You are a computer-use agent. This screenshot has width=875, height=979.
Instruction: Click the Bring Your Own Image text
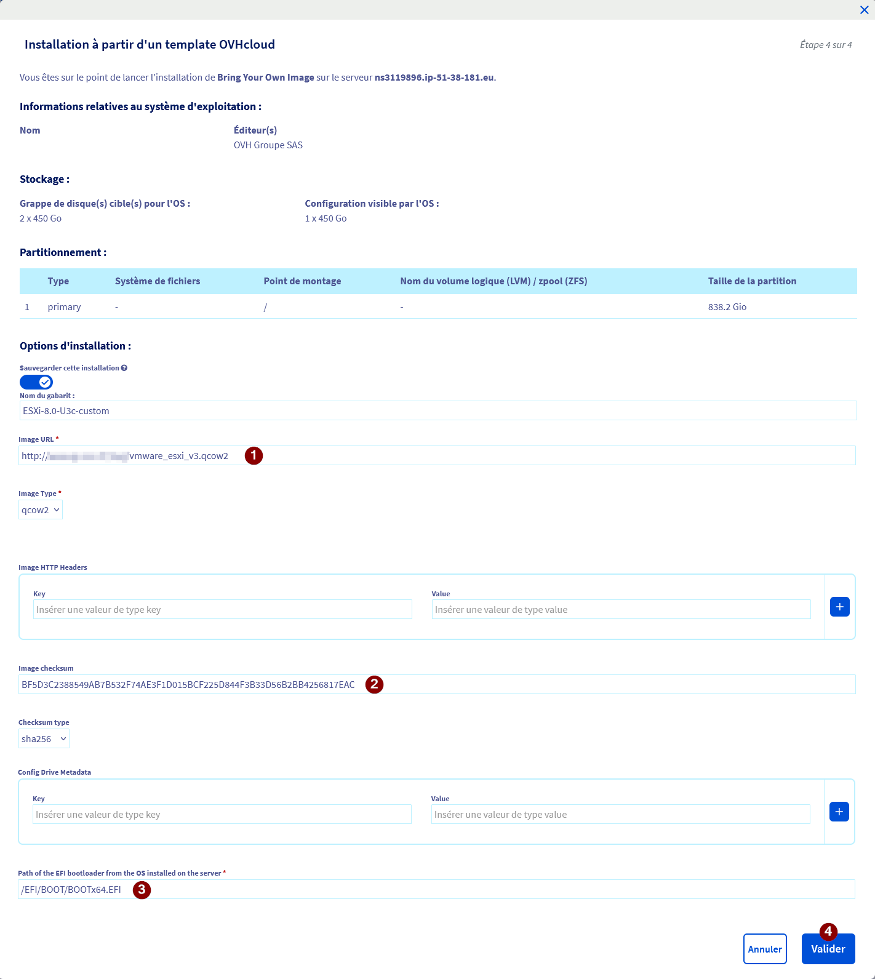pos(266,78)
